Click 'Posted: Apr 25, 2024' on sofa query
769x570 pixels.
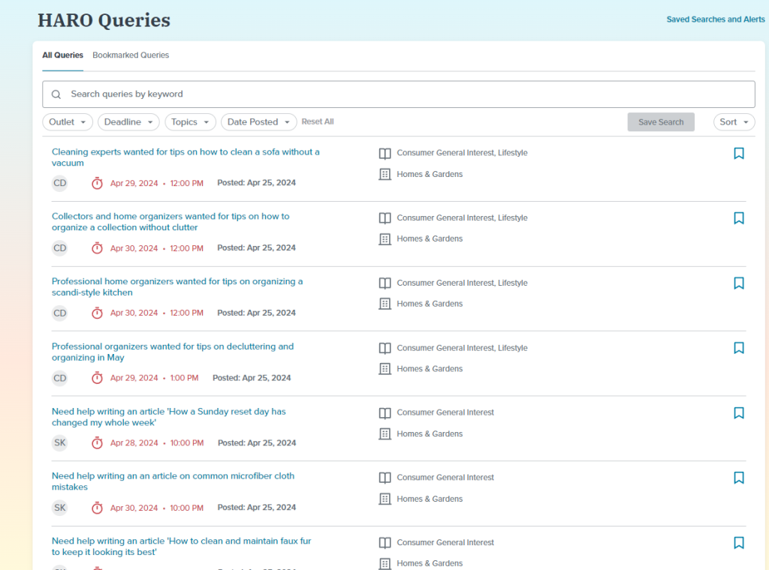pyautogui.click(x=257, y=183)
